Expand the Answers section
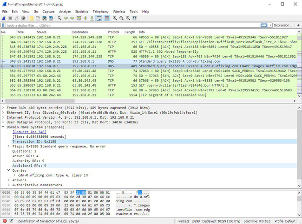302x224 pixels. coord(9,180)
